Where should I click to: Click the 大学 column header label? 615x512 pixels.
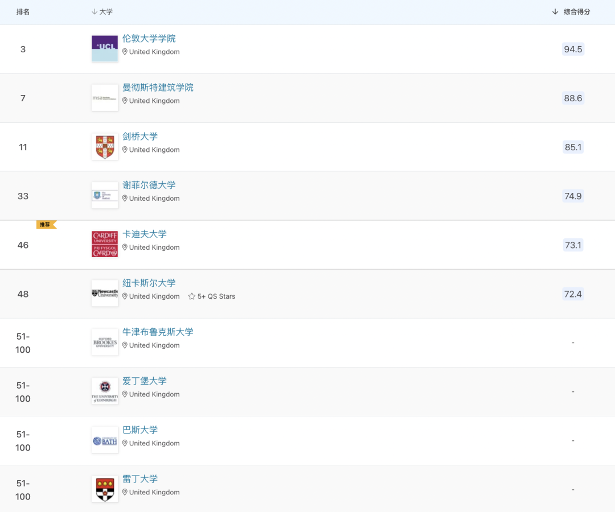pyautogui.click(x=106, y=12)
